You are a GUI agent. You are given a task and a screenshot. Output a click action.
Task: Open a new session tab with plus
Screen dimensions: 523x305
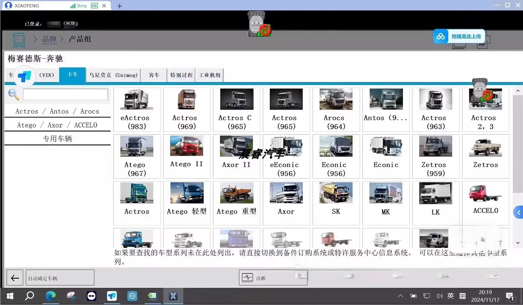[119, 6]
